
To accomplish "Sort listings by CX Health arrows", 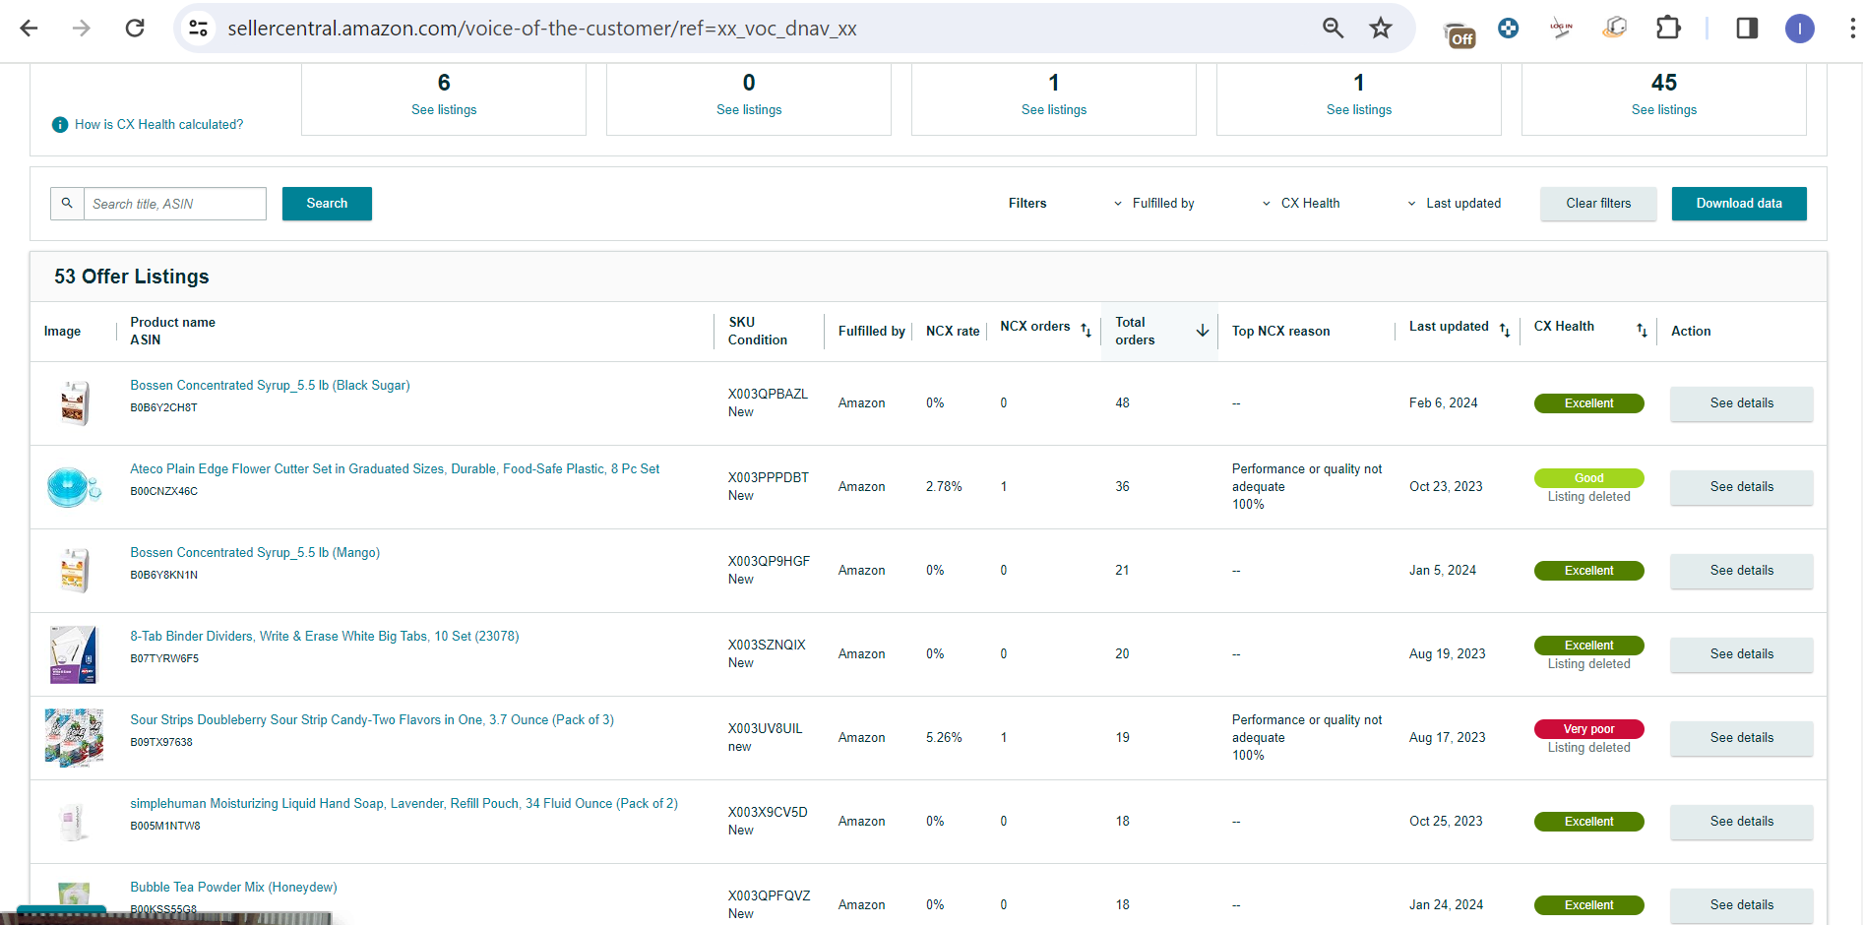I will click(1642, 330).
